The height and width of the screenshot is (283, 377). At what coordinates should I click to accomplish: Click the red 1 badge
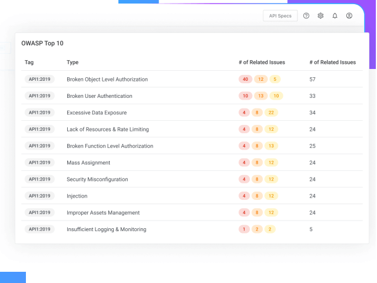click(x=244, y=229)
